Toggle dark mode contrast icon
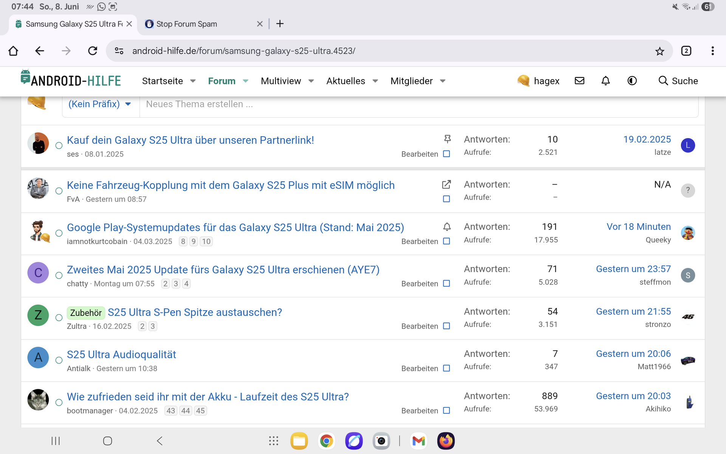 [x=632, y=81]
